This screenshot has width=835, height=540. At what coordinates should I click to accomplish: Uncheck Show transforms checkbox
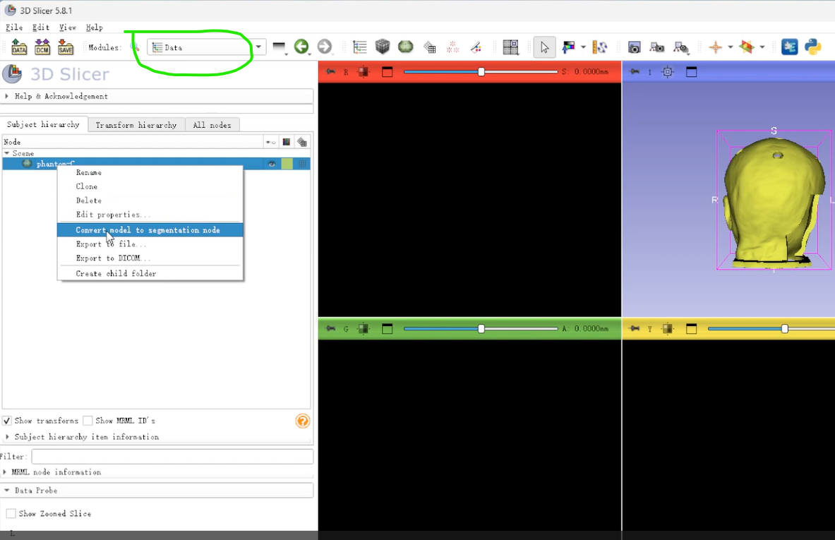click(7, 421)
